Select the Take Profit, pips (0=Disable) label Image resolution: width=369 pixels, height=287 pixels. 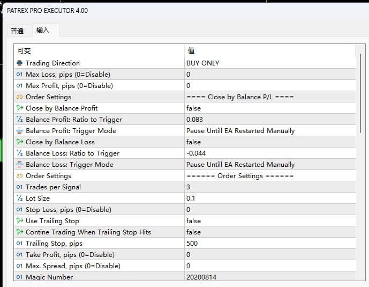70,255
